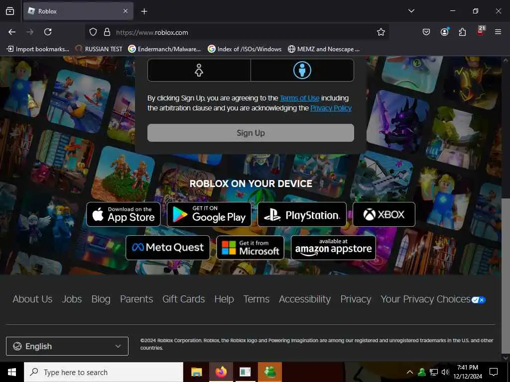Open Import bookmarks toolbar item

pos(38,49)
